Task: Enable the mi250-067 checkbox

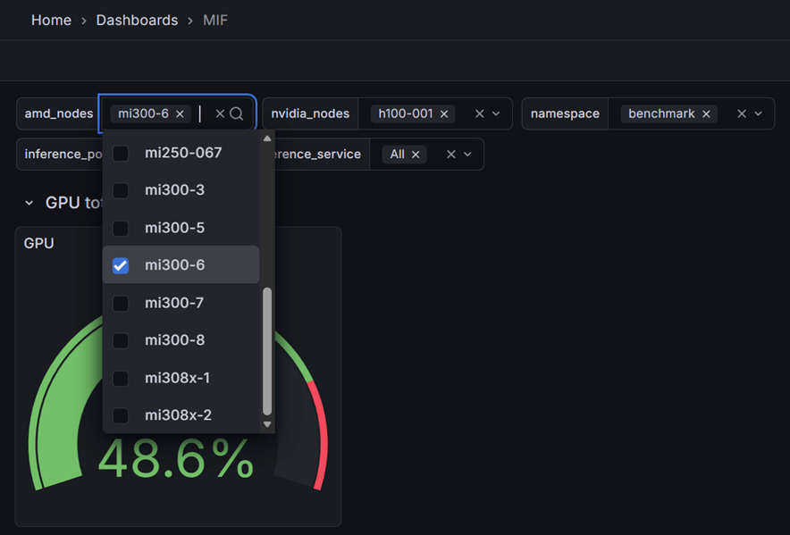Action: click(120, 153)
